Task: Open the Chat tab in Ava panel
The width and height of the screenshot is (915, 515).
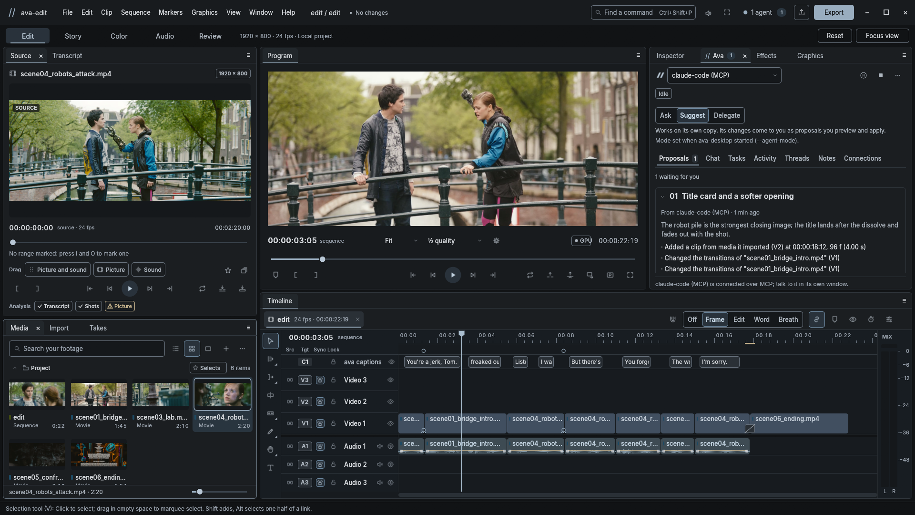Action: coord(712,158)
